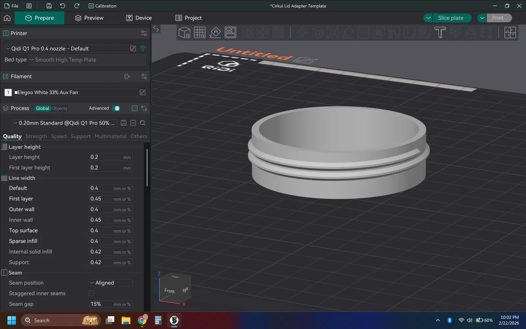
Task: Click the add filament icon
Action: (x=128, y=76)
